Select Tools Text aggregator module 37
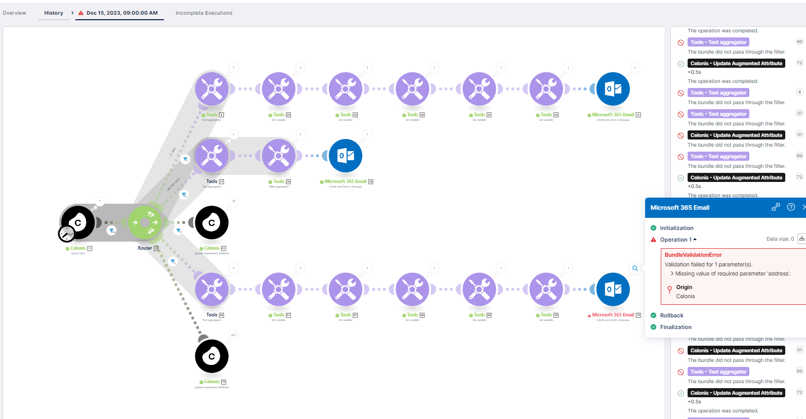Viewport: 806px width, 419px height. coord(211,156)
